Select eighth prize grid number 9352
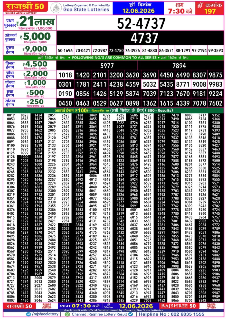Image resolution: width=226 pixels, height=319 pixels. click(216, 115)
